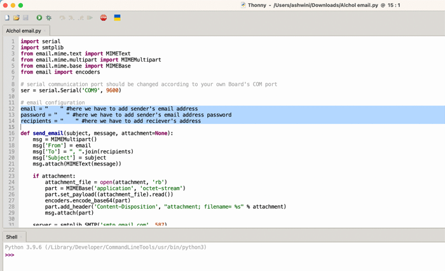Click the Step into debug icon

click(71, 18)
